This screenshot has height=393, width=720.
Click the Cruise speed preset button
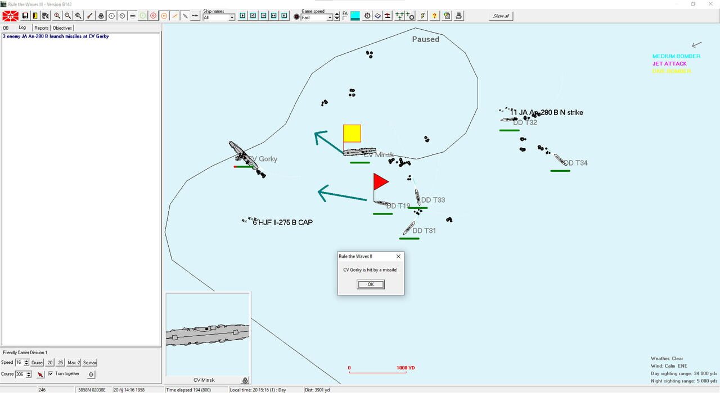click(x=37, y=362)
